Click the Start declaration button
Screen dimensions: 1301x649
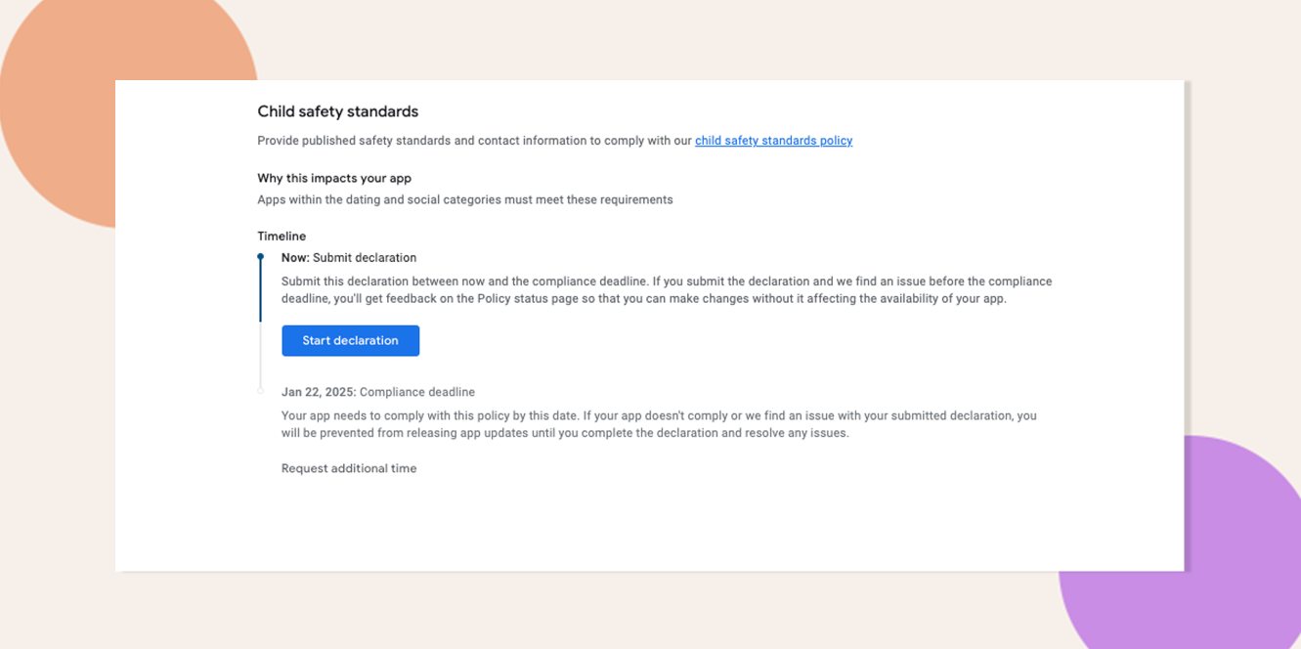[x=350, y=340]
